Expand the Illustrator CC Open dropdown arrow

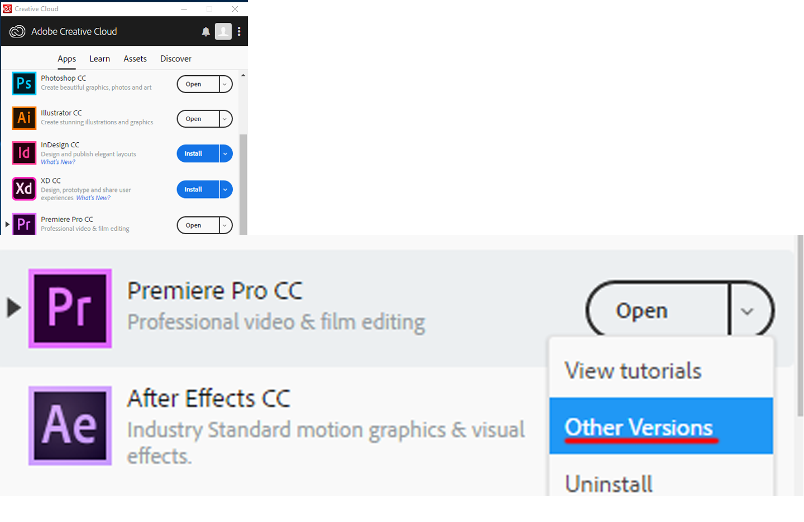pyautogui.click(x=225, y=119)
